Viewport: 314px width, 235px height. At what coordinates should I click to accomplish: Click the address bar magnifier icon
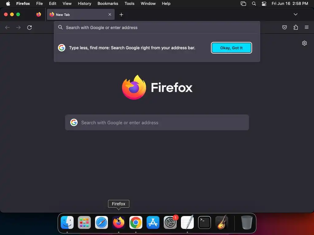click(60, 27)
